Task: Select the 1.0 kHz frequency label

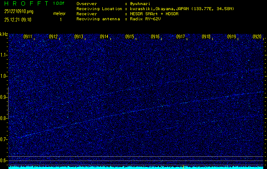Action: [x=4, y=76]
